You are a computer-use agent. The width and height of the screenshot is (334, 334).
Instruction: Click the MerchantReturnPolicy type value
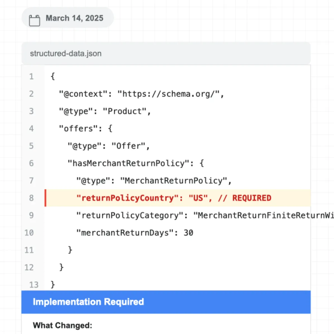[175, 181]
